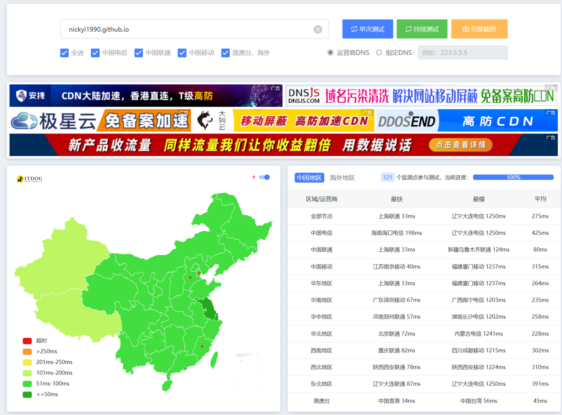Click the 完整截图 orange button

[479, 29]
